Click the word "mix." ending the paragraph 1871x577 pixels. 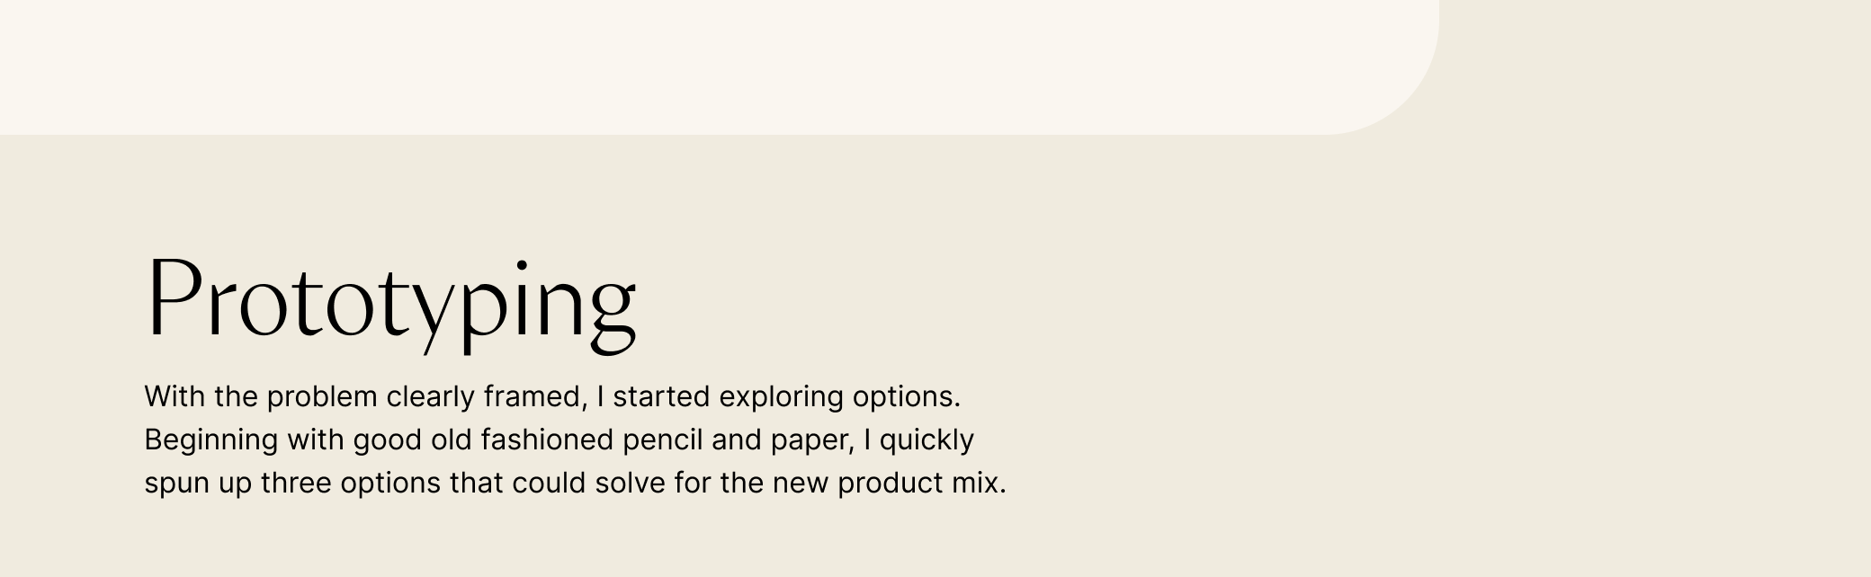[979, 483]
